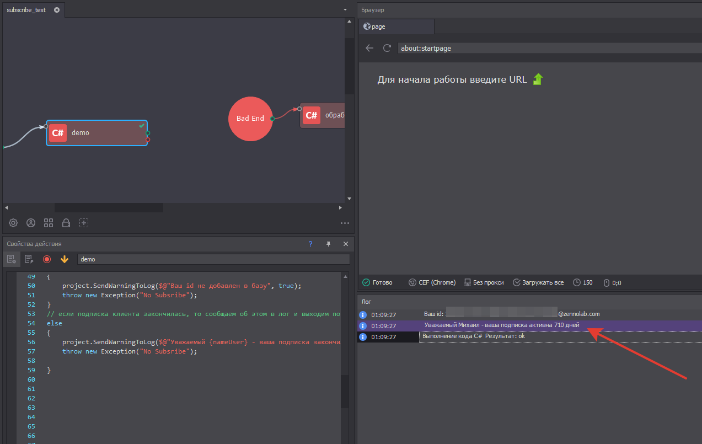Open project settings gear icon
Image resolution: width=702 pixels, height=444 pixels.
click(13, 223)
